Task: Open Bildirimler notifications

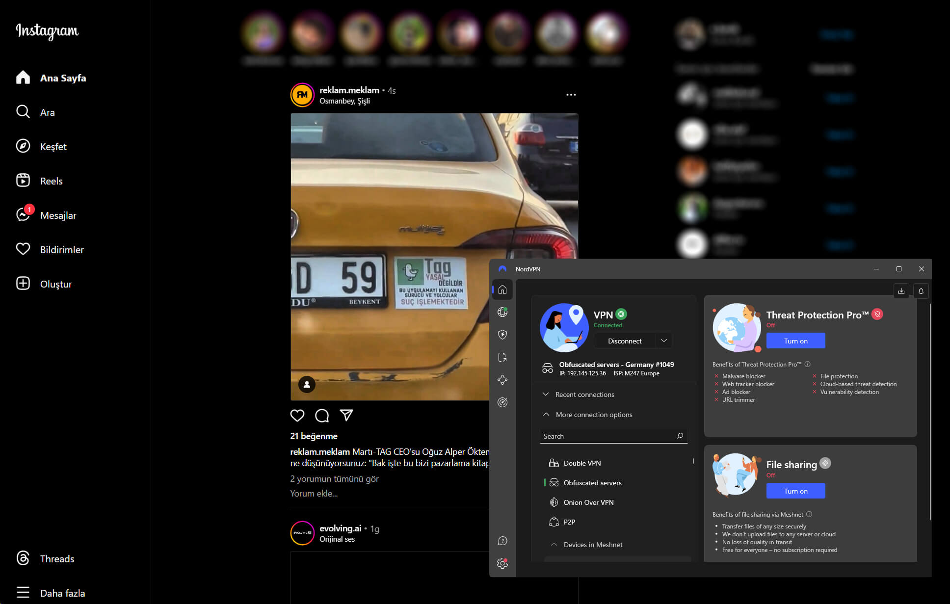Action: 50,250
